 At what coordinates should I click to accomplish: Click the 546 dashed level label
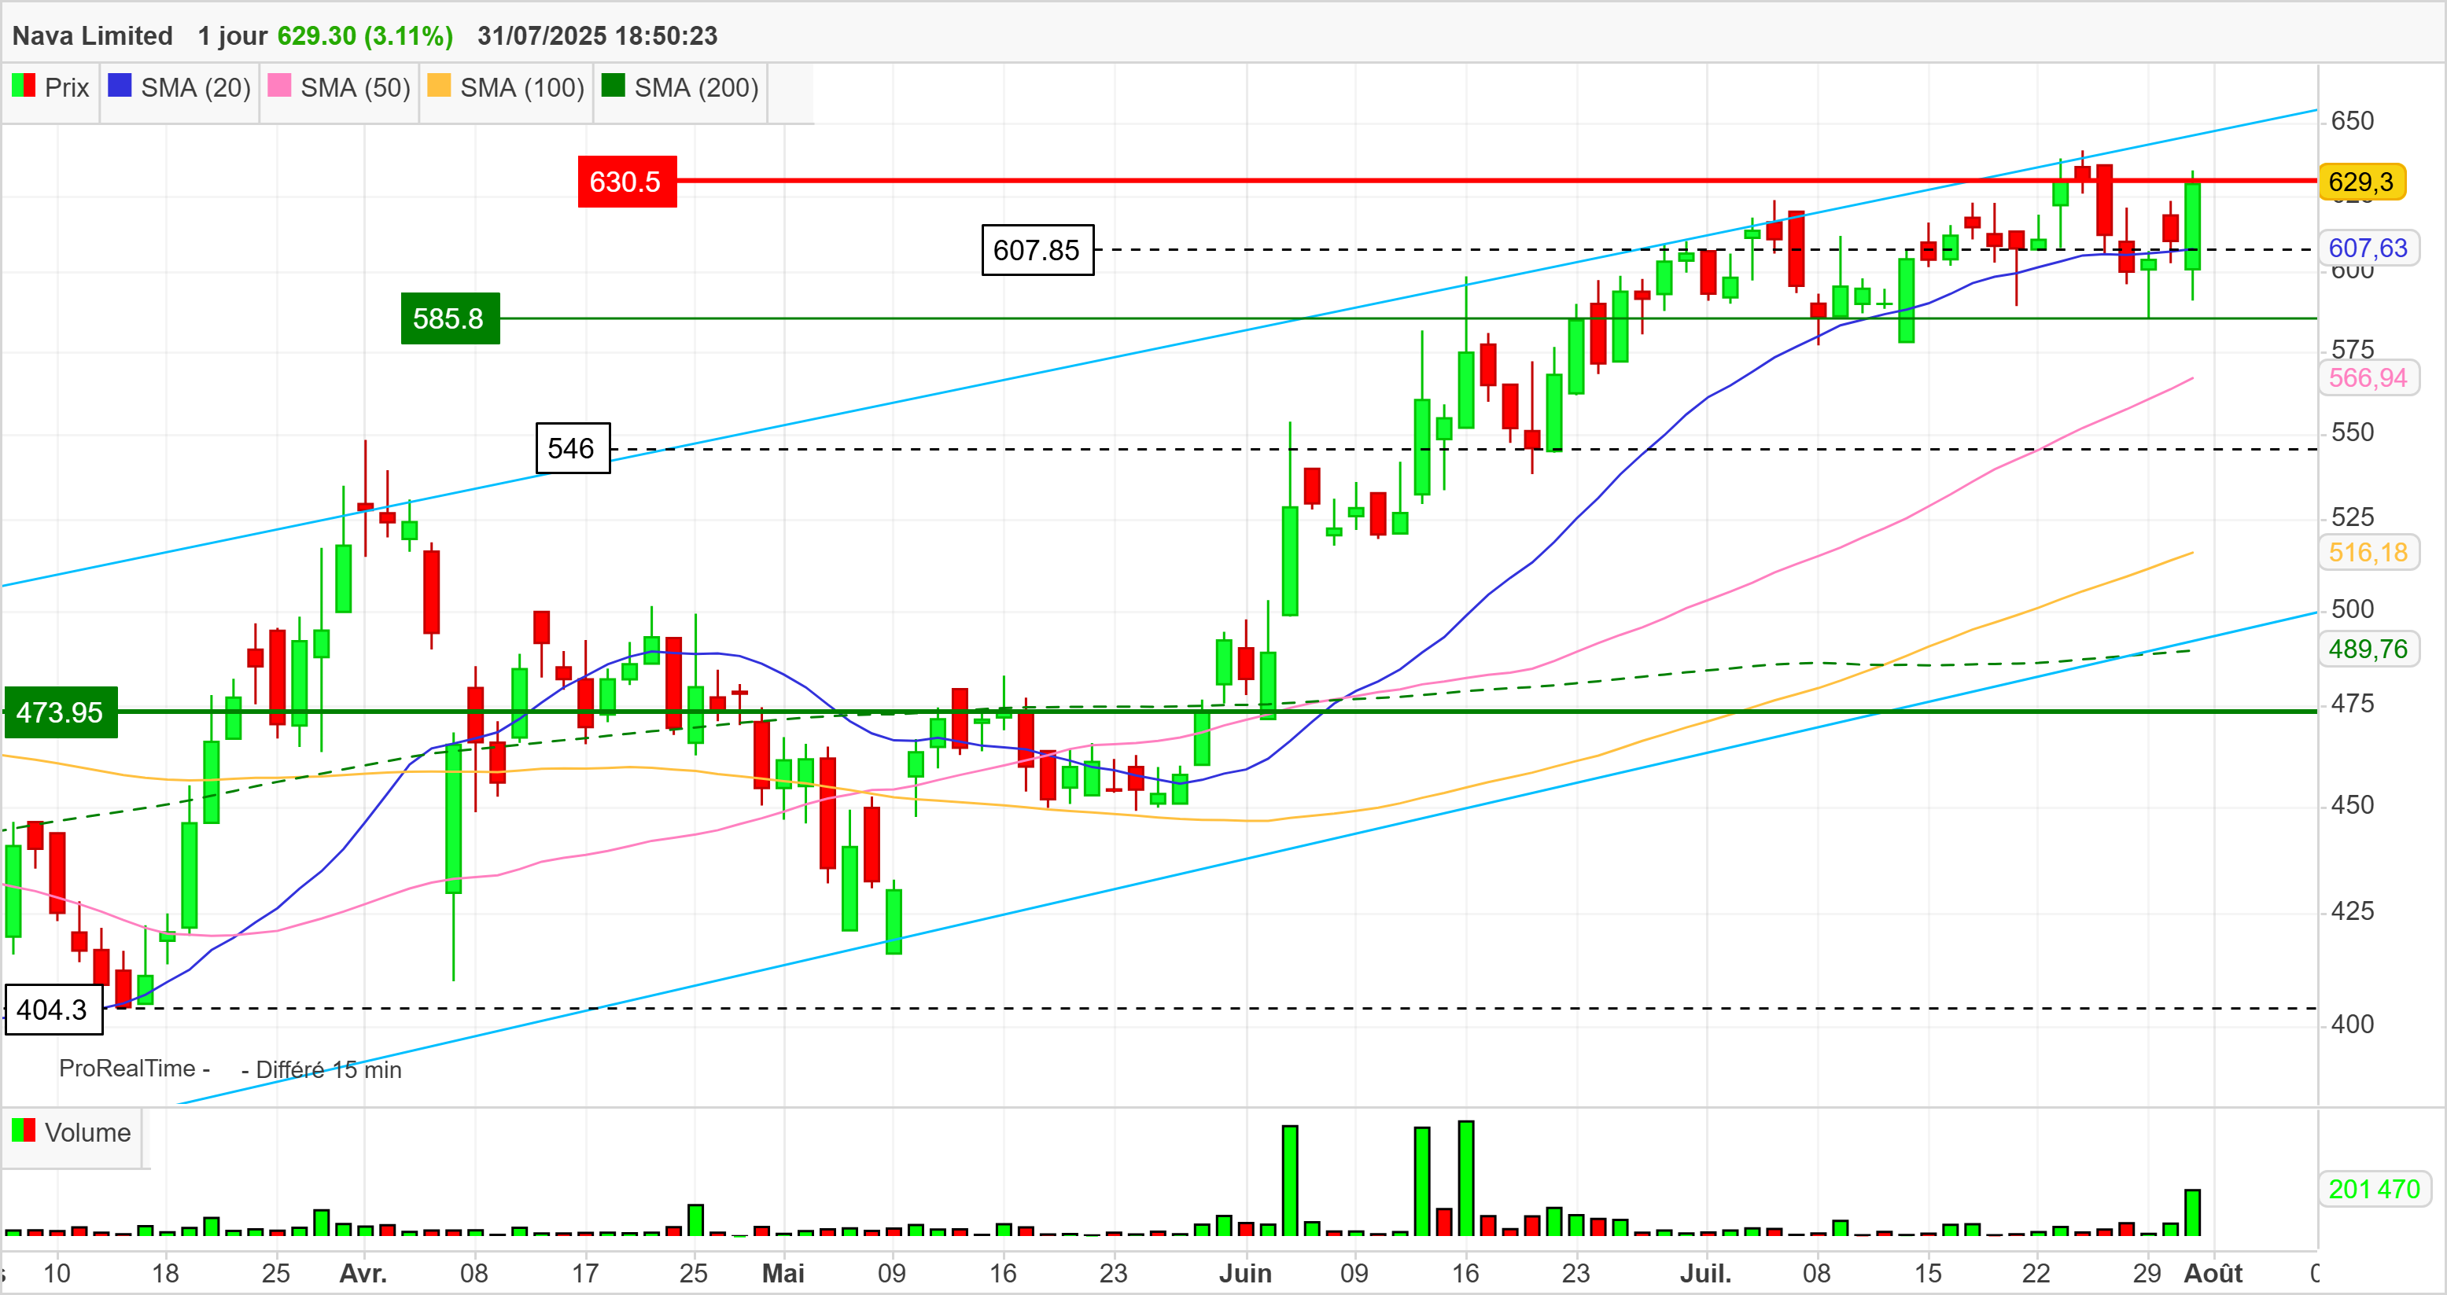572,448
